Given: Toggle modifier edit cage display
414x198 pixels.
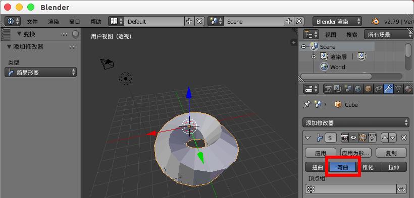Looking at the screenshot, I should 372,138.
